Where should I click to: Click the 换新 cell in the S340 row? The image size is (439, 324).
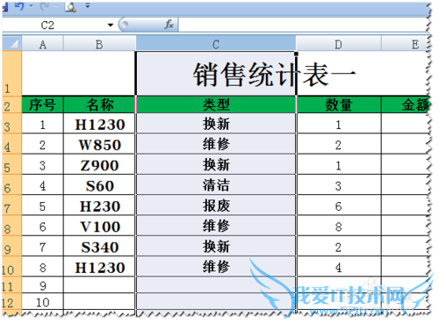216,247
